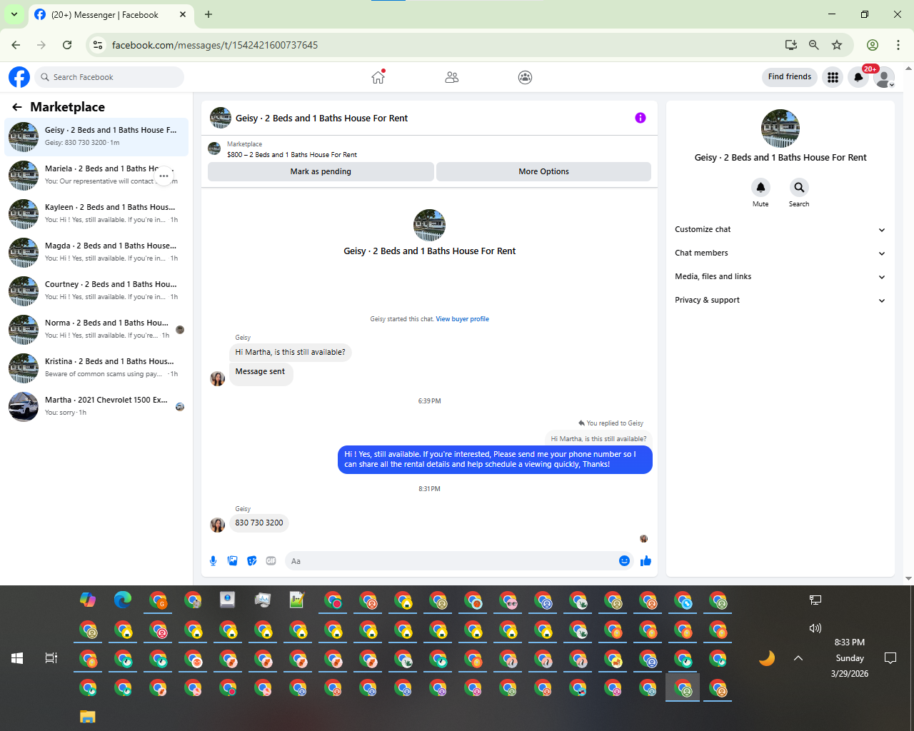Expand the Customize chat section
This screenshot has width=914, height=731.
(780, 229)
